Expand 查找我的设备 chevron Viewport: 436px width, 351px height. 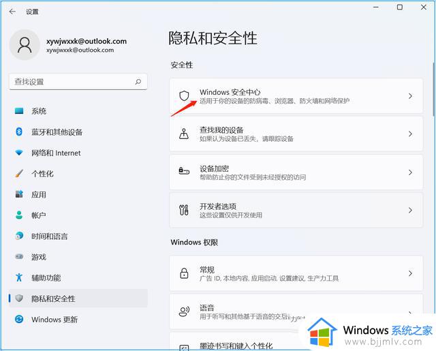point(410,134)
